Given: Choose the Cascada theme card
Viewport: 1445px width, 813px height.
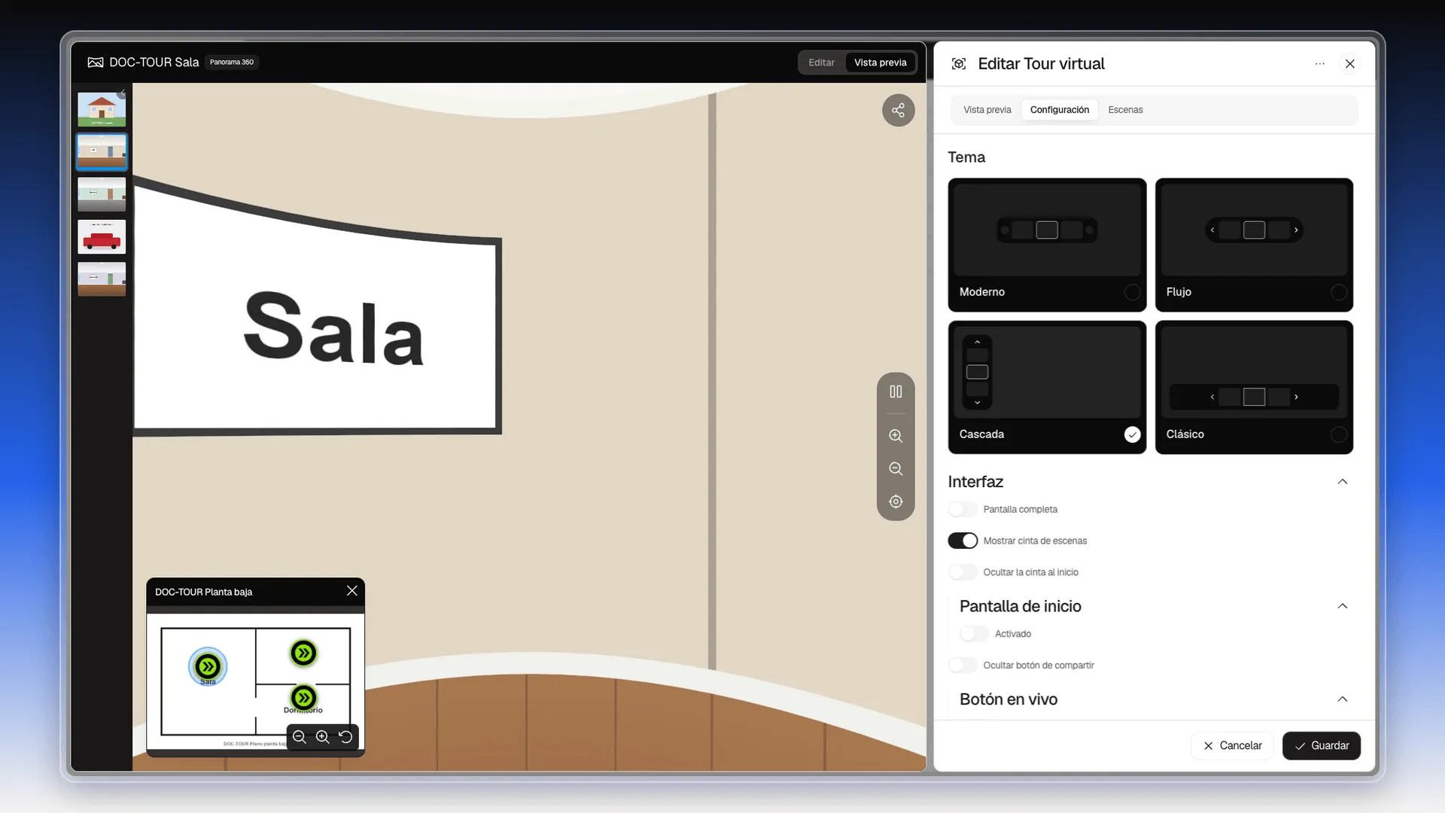Looking at the screenshot, I should [1047, 387].
